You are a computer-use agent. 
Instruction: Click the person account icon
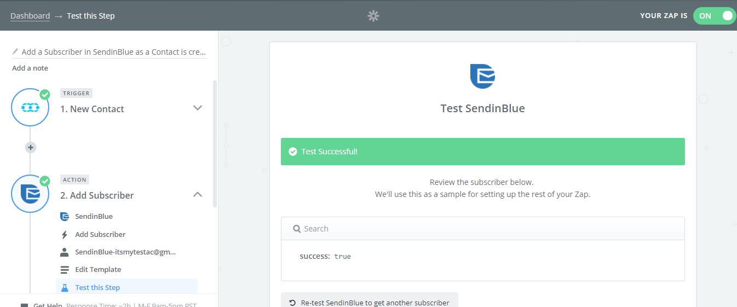(x=65, y=252)
